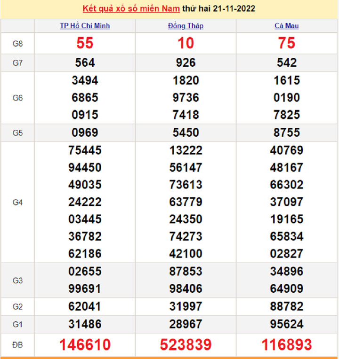Image resolution: width=339 pixels, height=359 pixels.
Task: Click the G4 row label
Action: 17,203
